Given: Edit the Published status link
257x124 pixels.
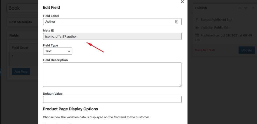Looking at the screenshot, I should click(x=229, y=19).
